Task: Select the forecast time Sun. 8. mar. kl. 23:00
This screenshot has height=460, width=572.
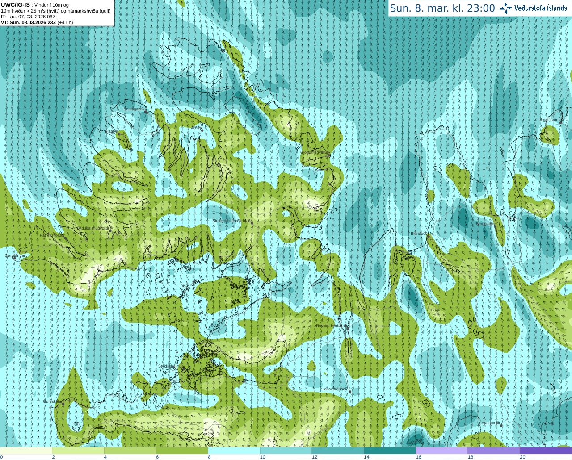Action: [442, 8]
